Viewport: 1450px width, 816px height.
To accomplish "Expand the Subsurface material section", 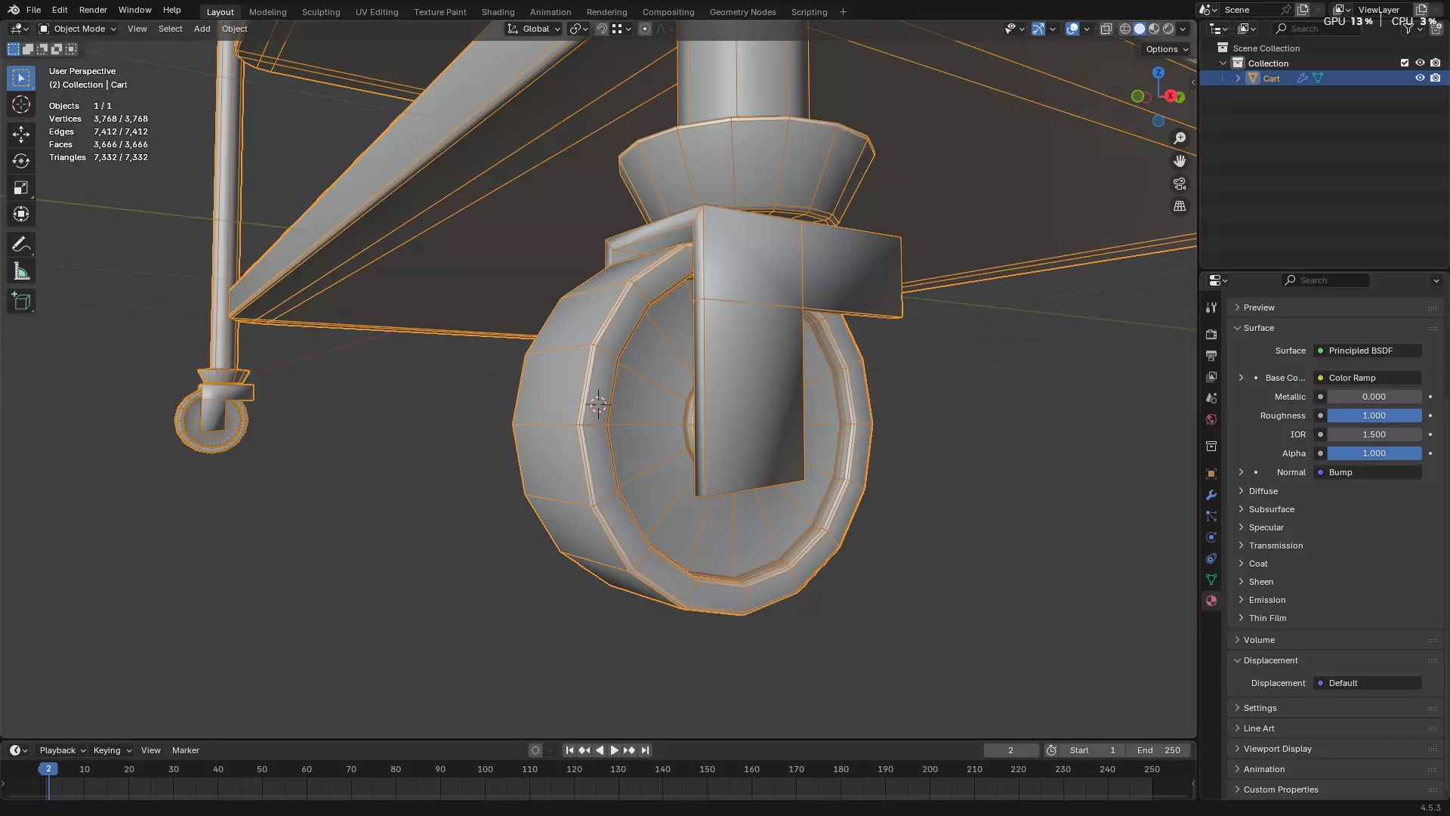I will (1271, 509).
